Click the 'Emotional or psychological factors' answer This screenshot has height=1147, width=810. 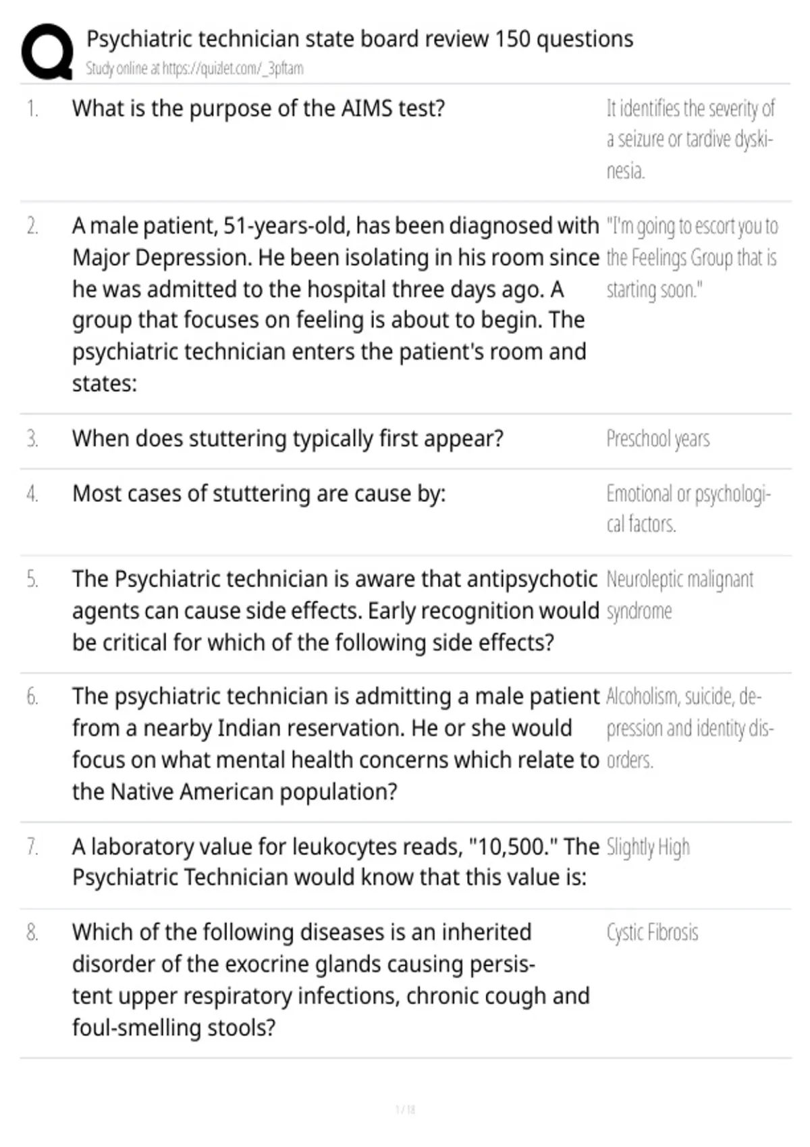pos(688,509)
